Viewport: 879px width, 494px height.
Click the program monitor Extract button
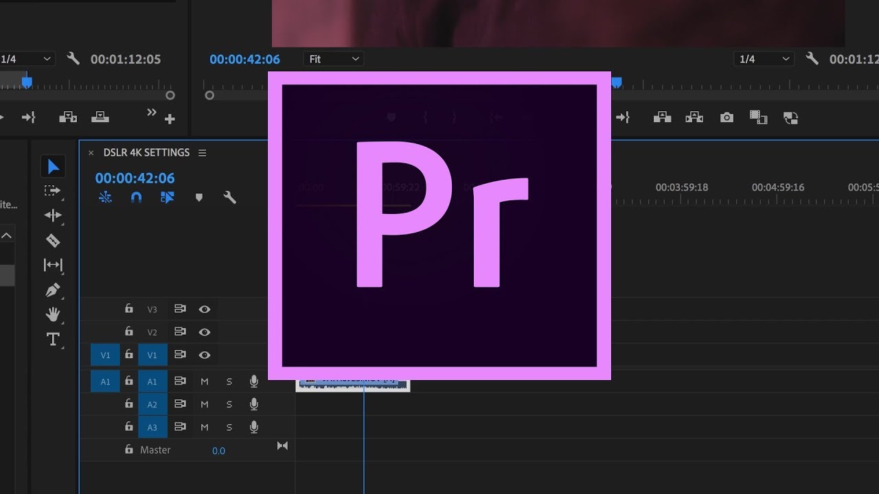(x=694, y=117)
